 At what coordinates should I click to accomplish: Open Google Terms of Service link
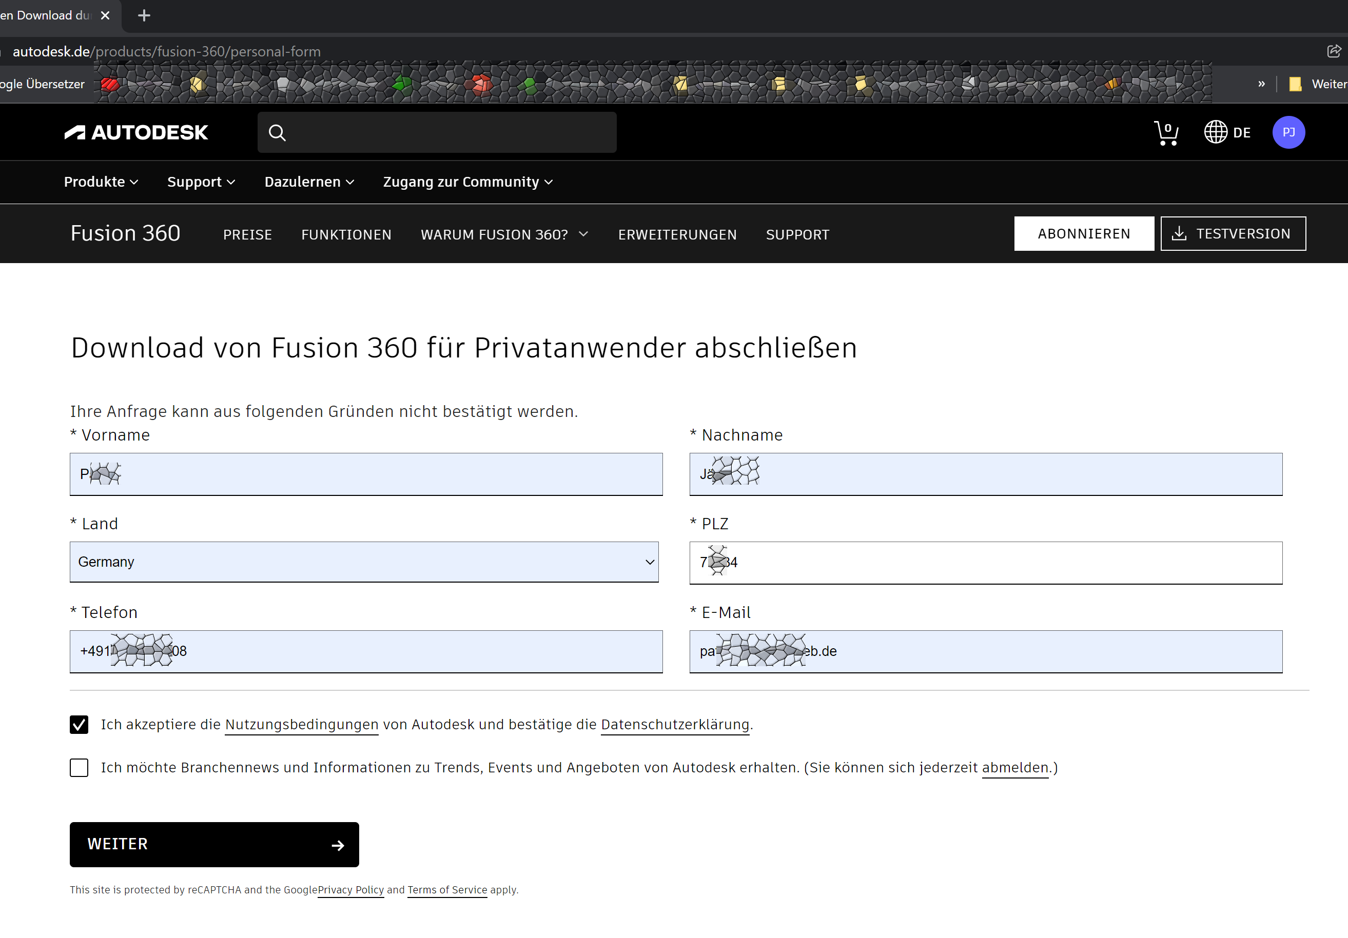447,890
